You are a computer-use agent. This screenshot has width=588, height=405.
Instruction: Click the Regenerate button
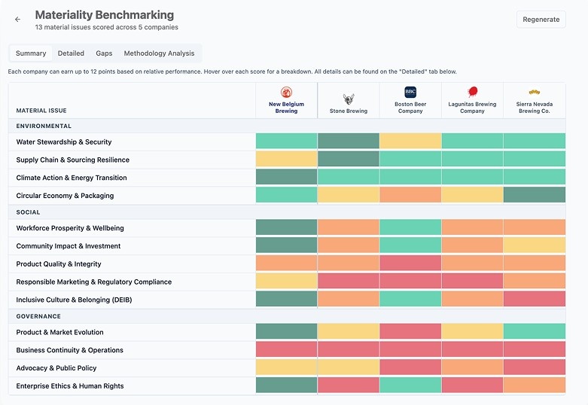pos(541,20)
